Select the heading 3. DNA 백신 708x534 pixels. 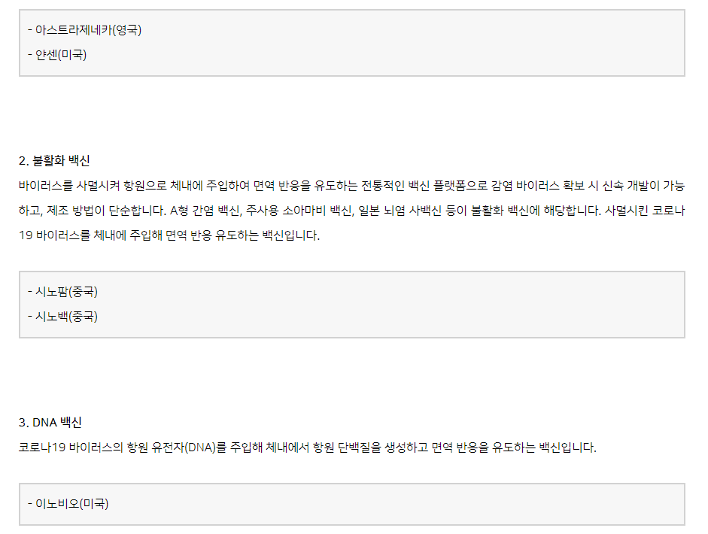(50, 423)
